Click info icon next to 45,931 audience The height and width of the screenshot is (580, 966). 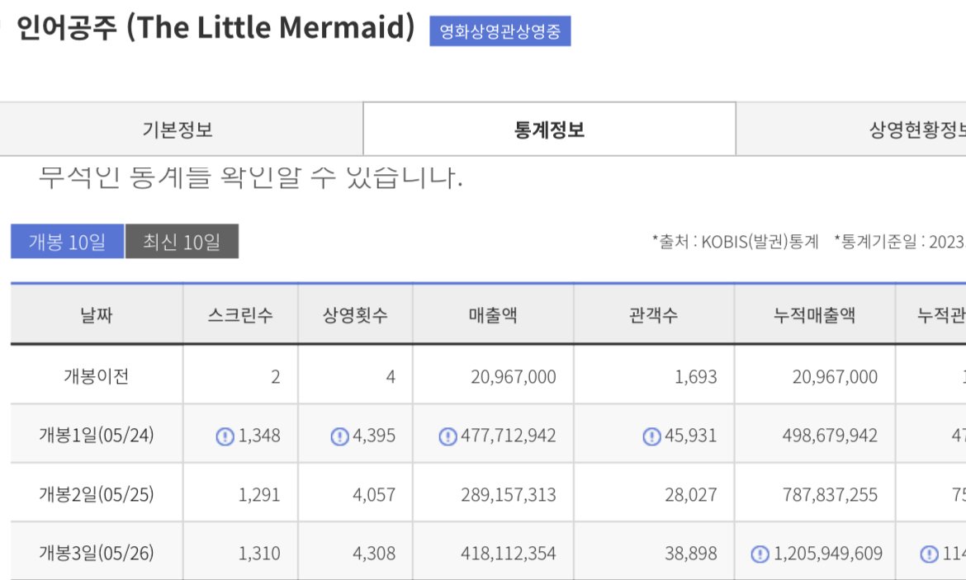(651, 436)
